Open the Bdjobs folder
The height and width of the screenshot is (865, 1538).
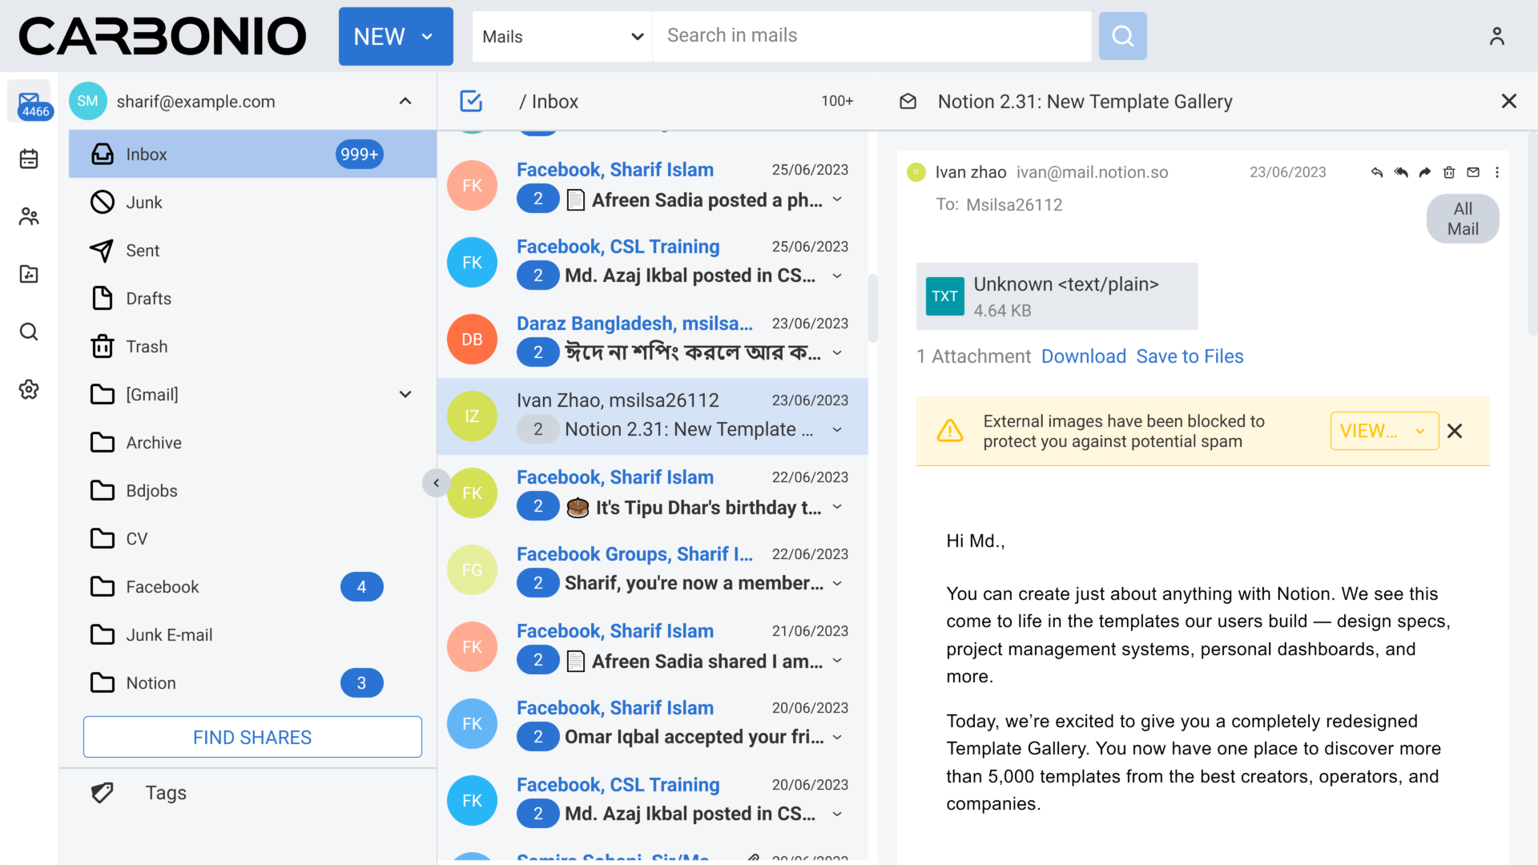252,491
